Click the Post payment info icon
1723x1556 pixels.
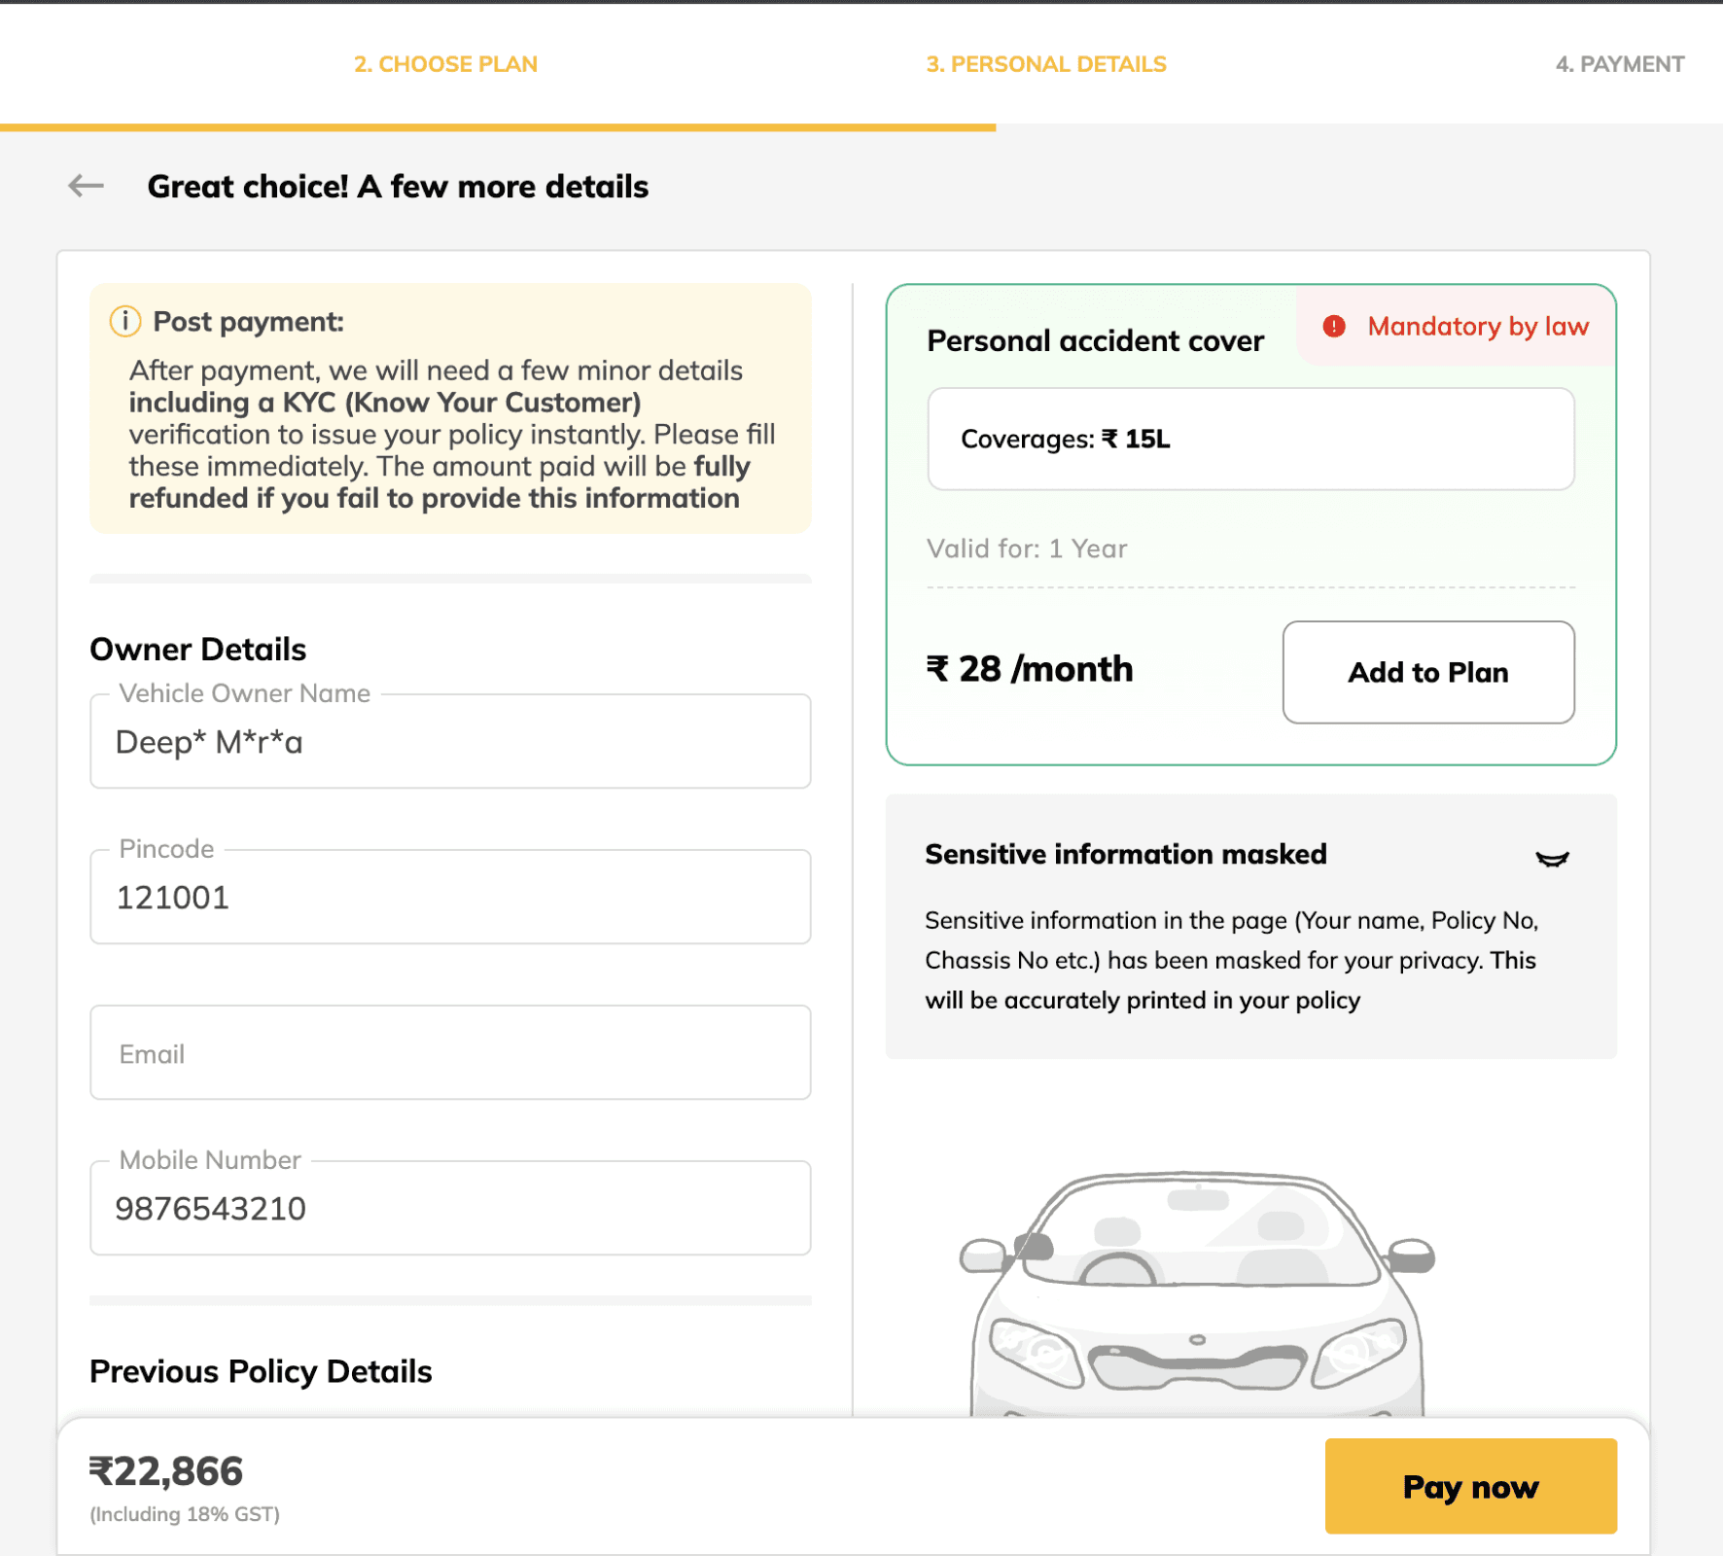(124, 321)
